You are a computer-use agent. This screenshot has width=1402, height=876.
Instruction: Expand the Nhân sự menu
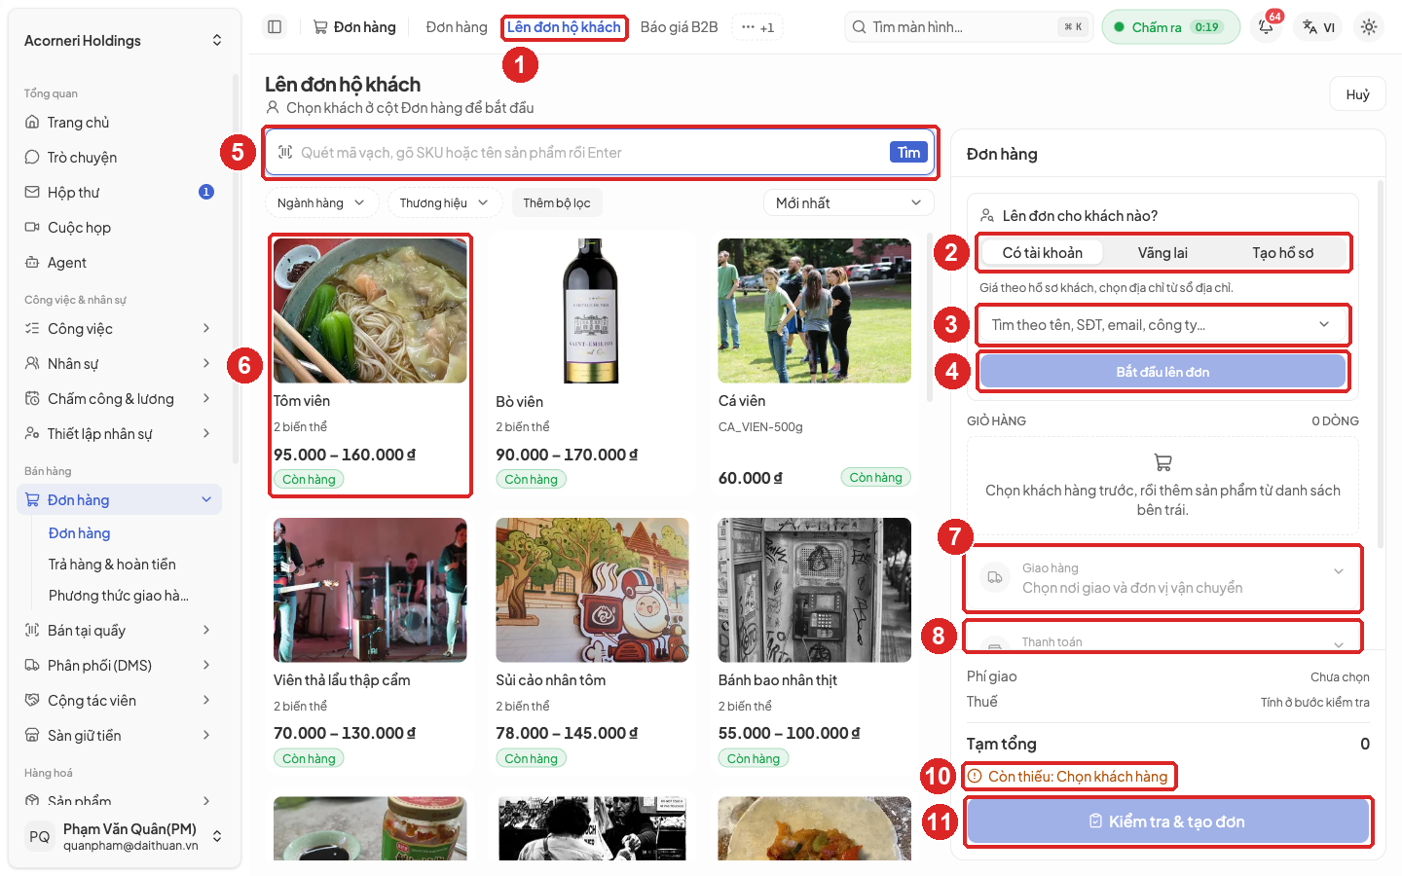coord(119,364)
